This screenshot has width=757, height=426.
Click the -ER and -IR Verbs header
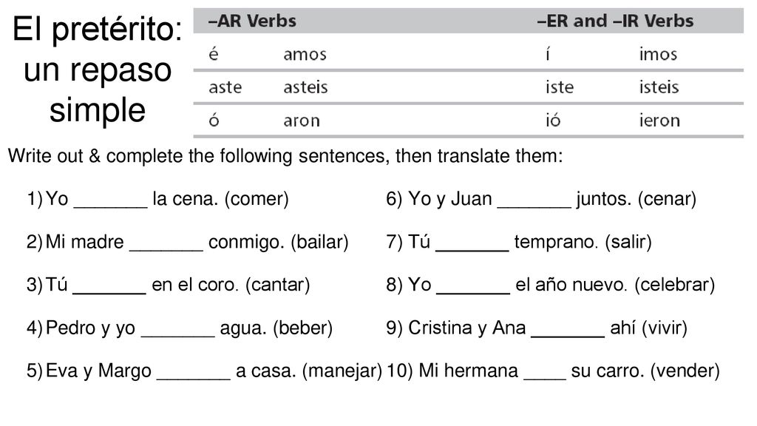(615, 21)
